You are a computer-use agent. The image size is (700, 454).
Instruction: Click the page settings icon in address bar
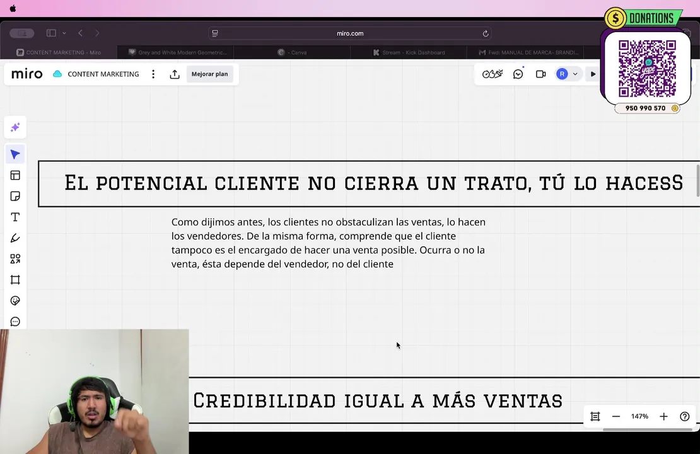coord(215,33)
